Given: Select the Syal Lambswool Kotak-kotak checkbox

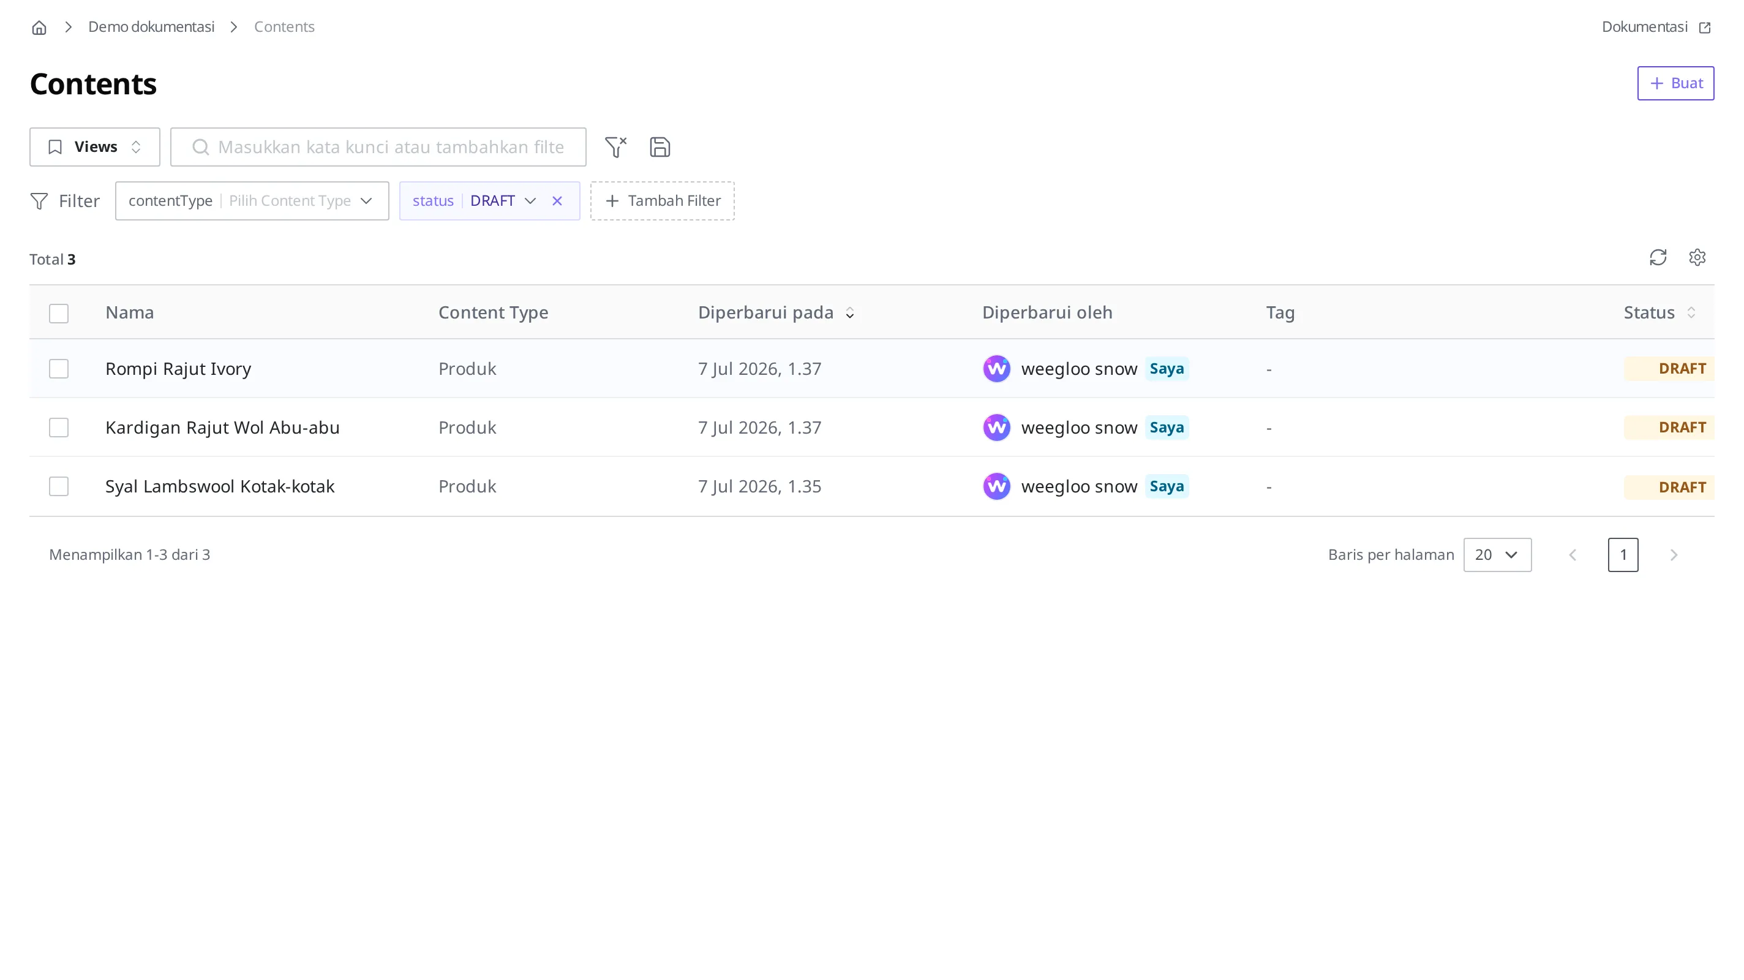Looking at the screenshot, I should [x=59, y=487].
